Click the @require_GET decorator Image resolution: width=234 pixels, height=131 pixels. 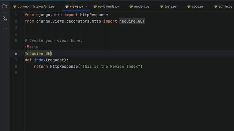pos(38,53)
